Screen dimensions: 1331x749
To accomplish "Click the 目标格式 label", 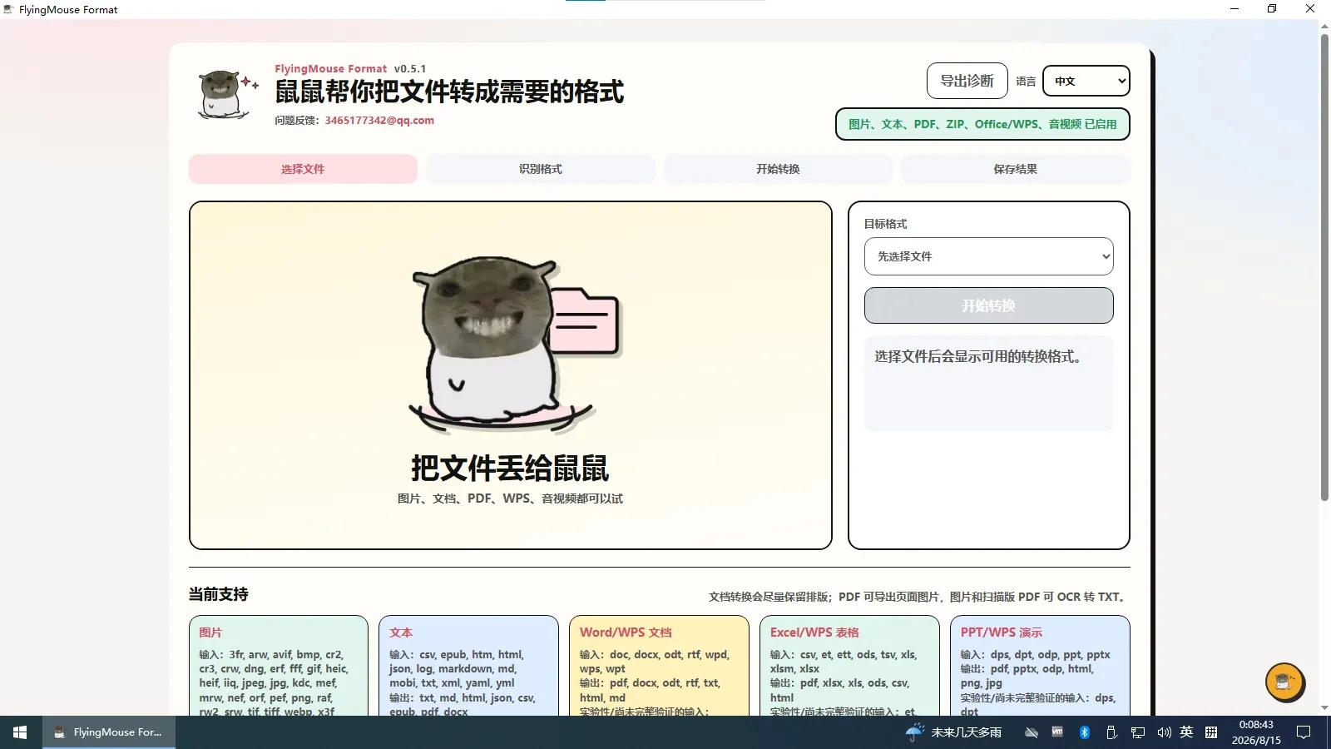I will (x=885, y=224).
